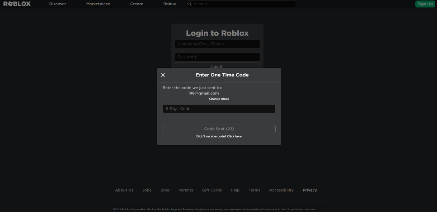Go to Gift Cards in the footer
The height and width of the screenshot is (212, 437).
coord(212,190)
